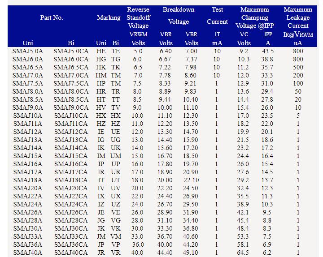Select the Marking column header
This screenshot has height=257, width=323.
point(109,18)
